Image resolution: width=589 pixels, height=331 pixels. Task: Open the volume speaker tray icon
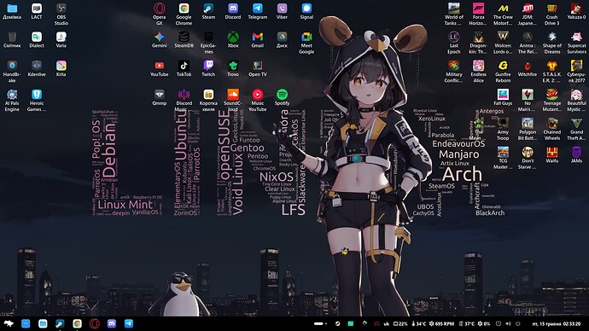pos(508,323)
